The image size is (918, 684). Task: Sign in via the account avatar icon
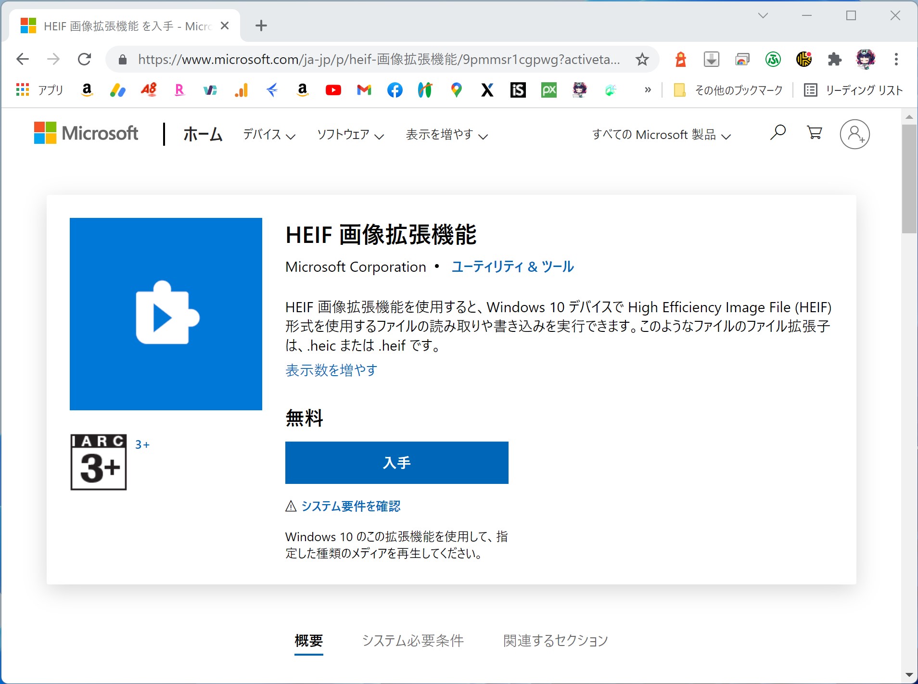[x=855, y=134]
